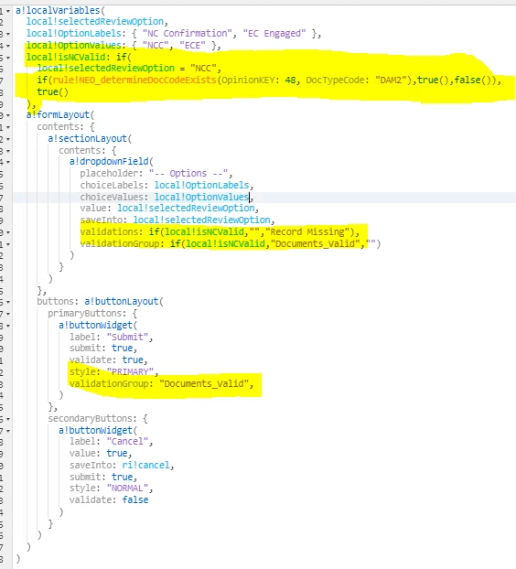The image size is (516, 569).
Task: Click "NCC" in the local!OptionValues list
Action: [156, 46]
